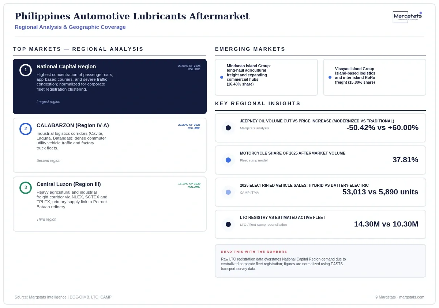Click the Mindanao Island Group description text
Image resolution: width=439 pixels, height=308 pixels.
pos(249,75)
